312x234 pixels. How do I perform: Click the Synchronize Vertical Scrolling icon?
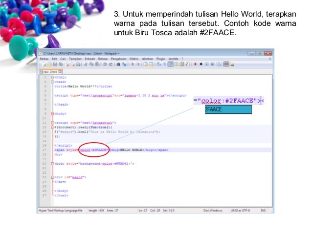[146, 64]
